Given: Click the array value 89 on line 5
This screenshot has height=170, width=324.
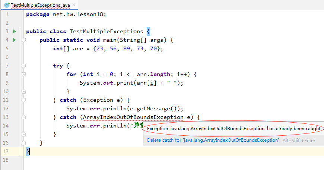Looking at the screenshot, I should click(127, 48).
